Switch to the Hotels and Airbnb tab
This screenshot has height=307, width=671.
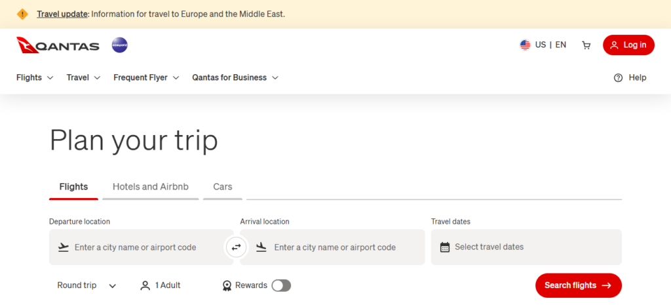[x=151, y=187]
